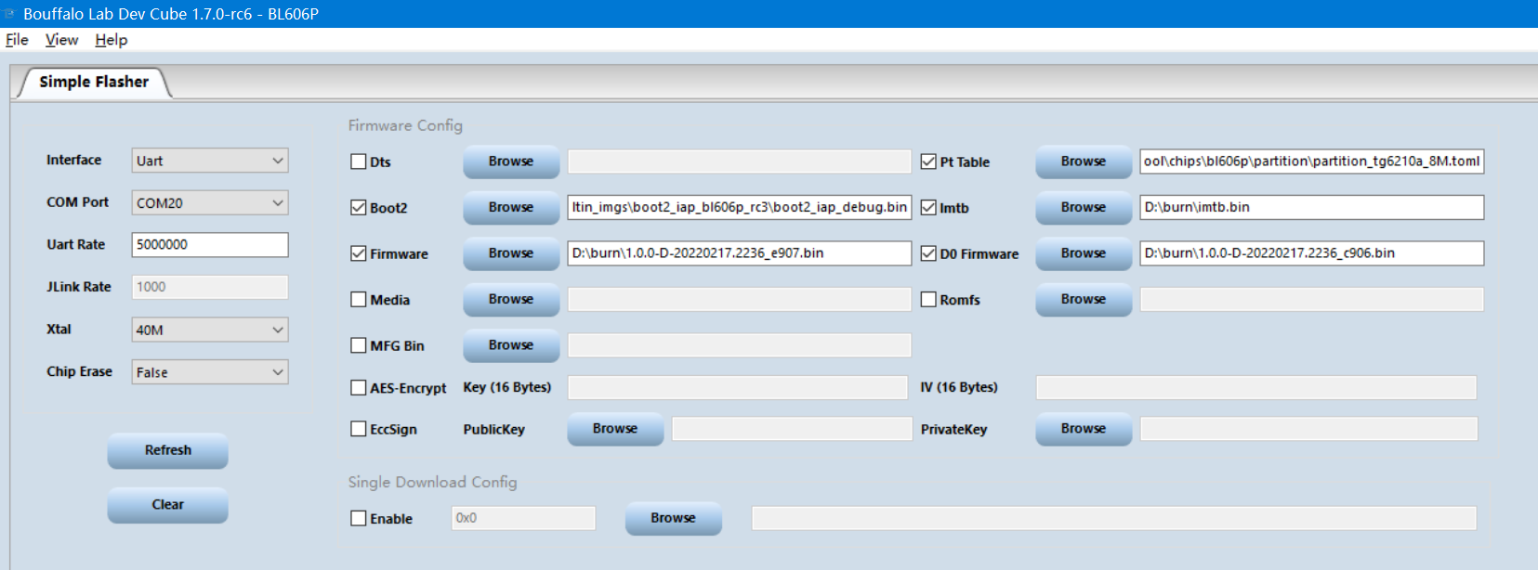Toggle the EccSign checkbox

click(x=358, y=429)
